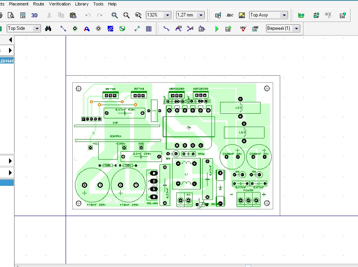Select the Place Copper Pour tool

[110, 29]
